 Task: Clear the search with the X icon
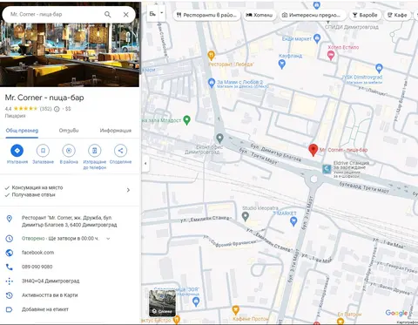pyautogui.click(x=125, y=15)
